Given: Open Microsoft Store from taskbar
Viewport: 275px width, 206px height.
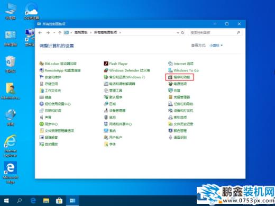Looking at the screenshot, I should point(59,201).
